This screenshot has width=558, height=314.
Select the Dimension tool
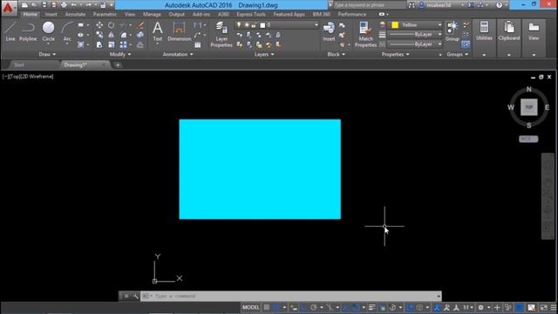point(179,31)
